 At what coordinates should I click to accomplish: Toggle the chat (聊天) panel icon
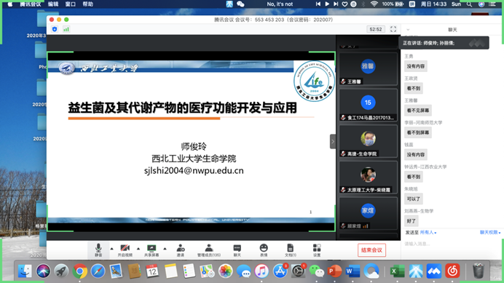point(237,250)
